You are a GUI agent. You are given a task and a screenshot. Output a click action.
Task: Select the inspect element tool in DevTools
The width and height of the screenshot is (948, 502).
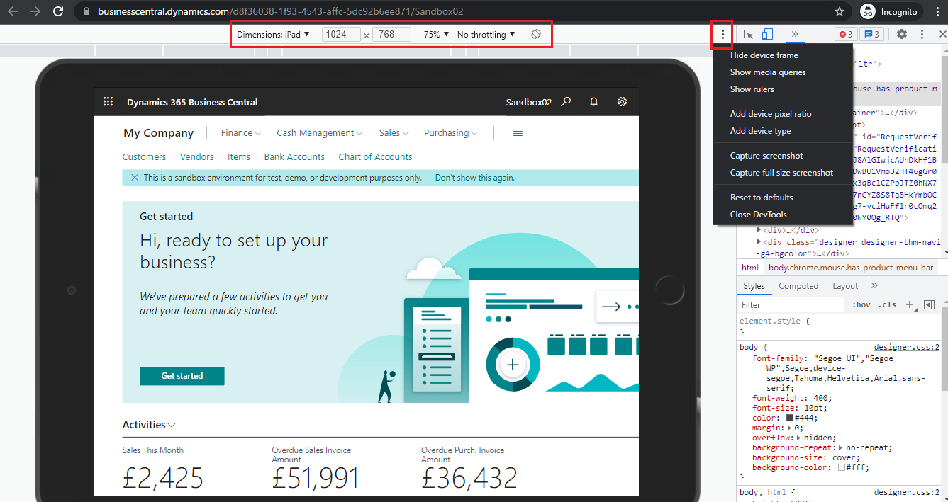coord(747,33)
